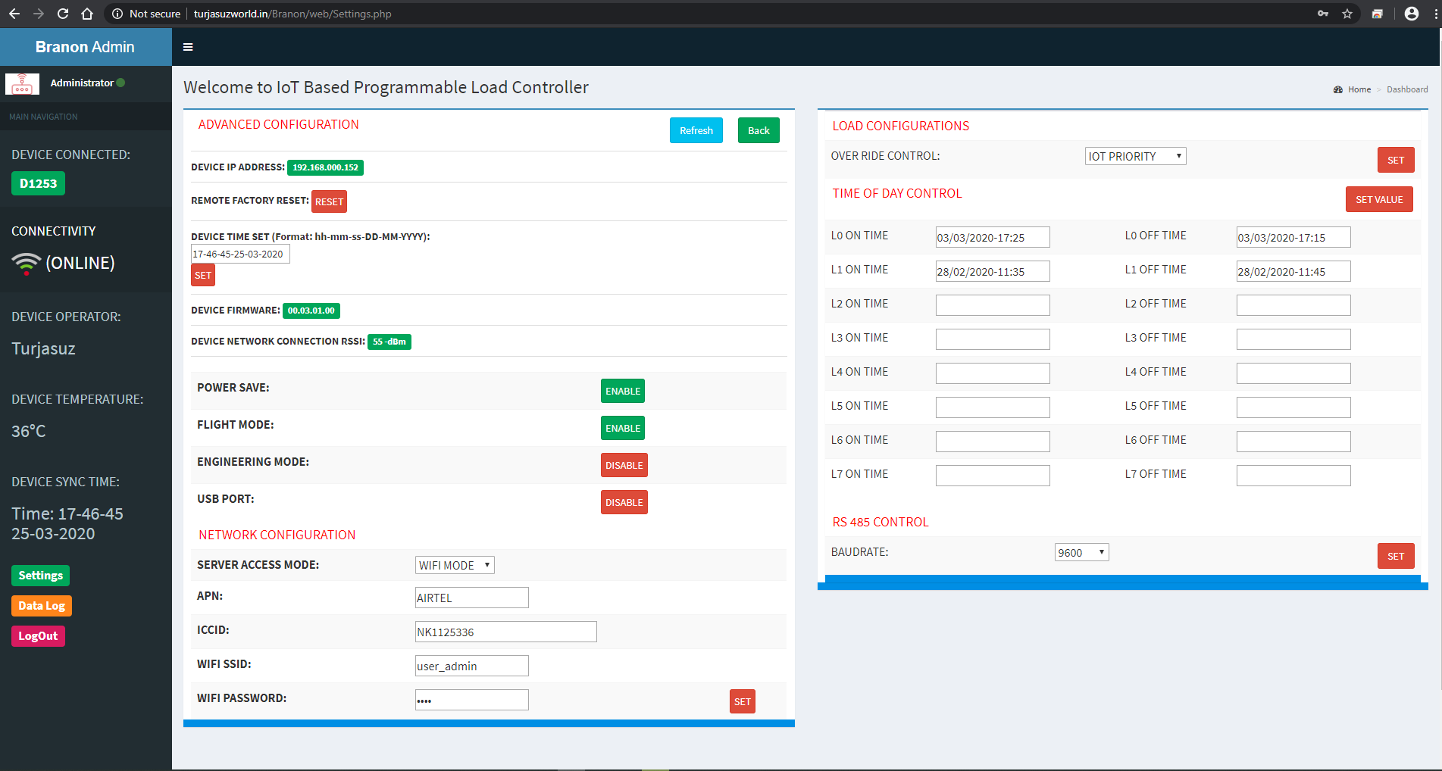Reload the page with refresh icon

[x=63, y=14]
